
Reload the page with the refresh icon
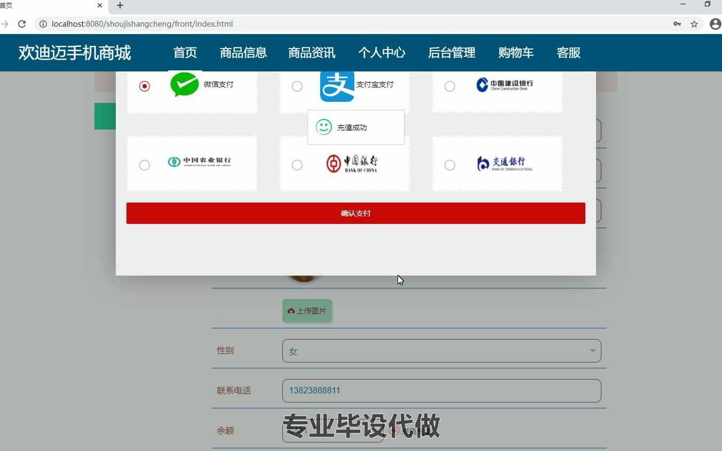[22, 24]
